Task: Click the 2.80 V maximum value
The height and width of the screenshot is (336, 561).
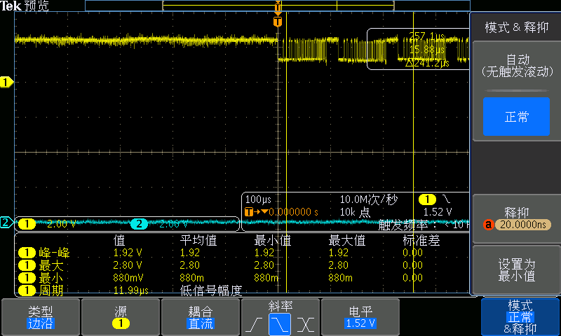Action: point(128,265)
